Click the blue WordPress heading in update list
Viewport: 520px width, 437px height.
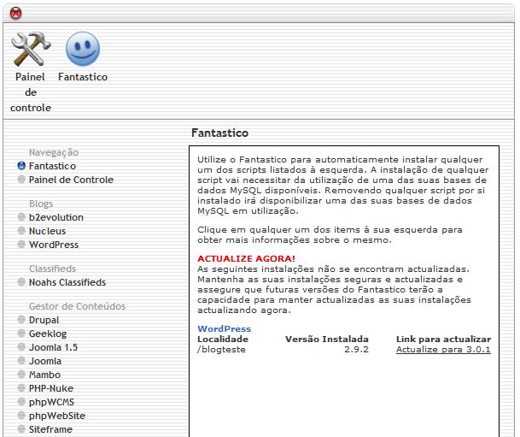click(x=225, y=328)
